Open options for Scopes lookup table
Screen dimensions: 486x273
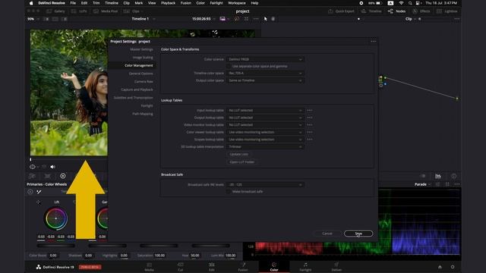click(x=310, y=140)
